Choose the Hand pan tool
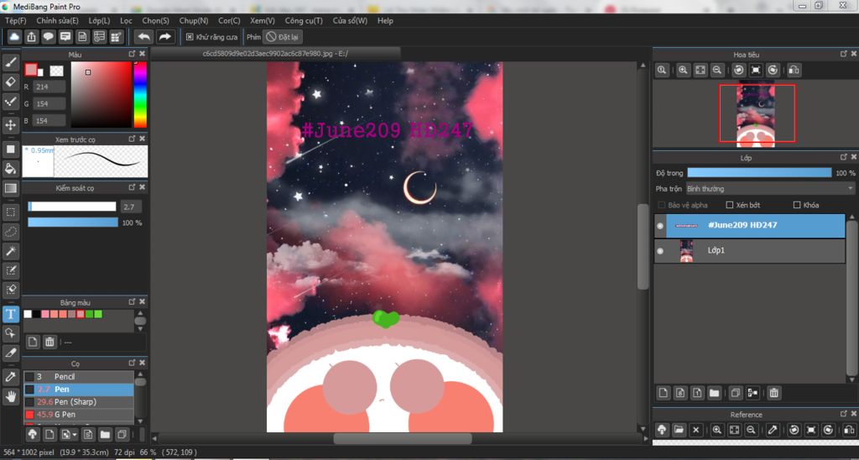The image size is (859, 460). coord(10,396)
